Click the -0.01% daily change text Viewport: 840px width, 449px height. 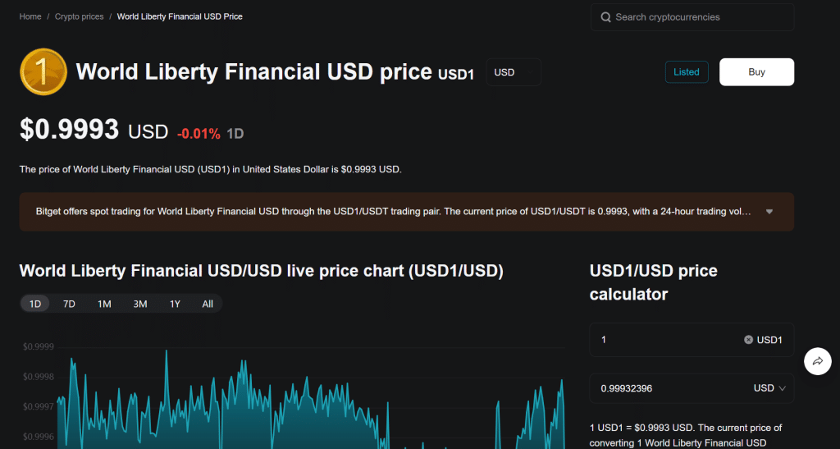tap(199, 134)
